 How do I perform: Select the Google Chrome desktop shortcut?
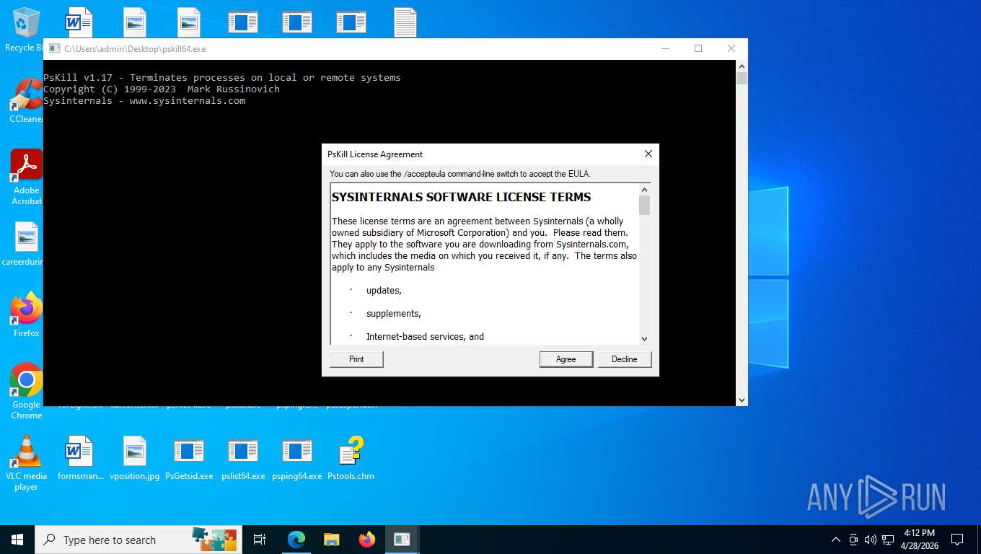click(x=26, y=391)
